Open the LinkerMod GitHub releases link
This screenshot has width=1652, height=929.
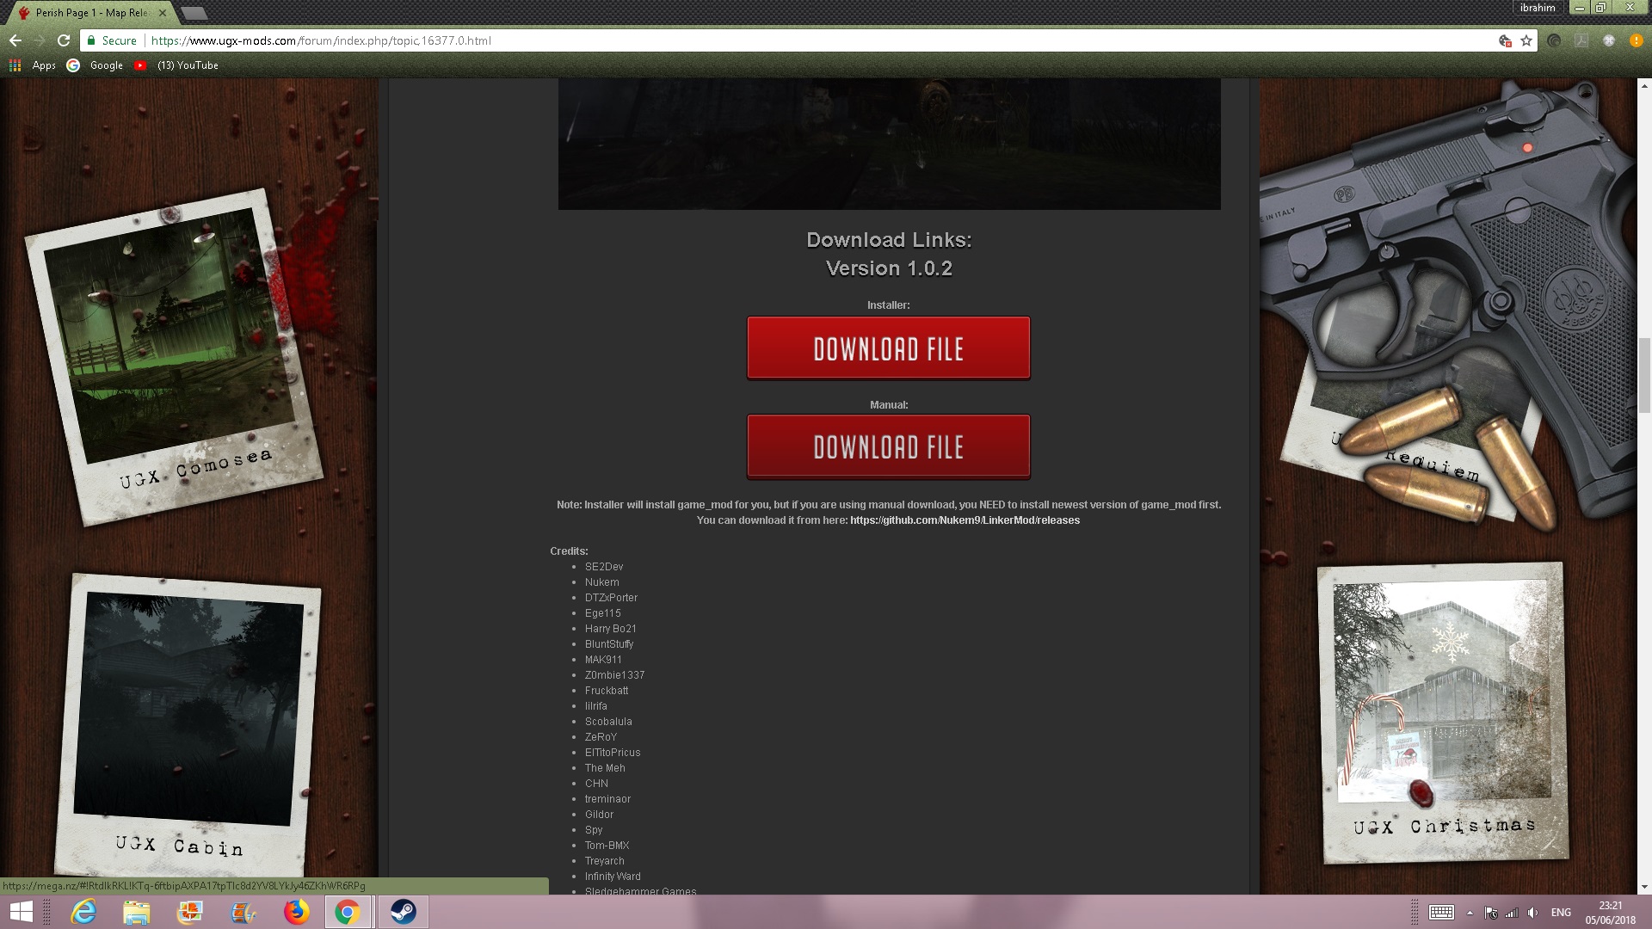point(965,520)
